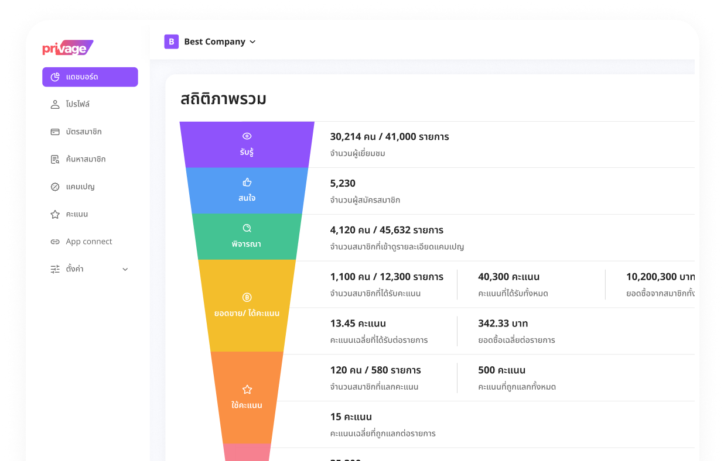Click the profile person icon in sidebar

(55, 104)
